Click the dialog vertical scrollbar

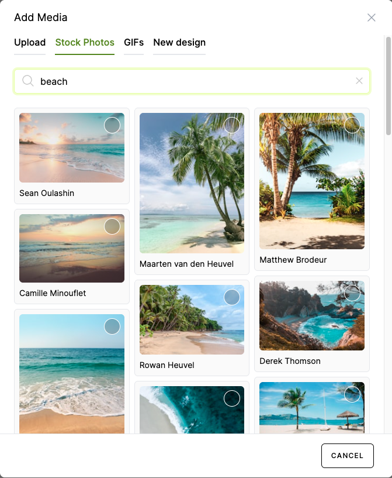(388, 86)
